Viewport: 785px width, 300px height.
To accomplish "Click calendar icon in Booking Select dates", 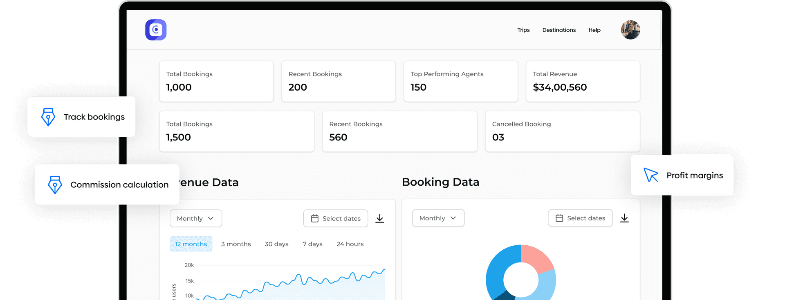I will pyautogui.click(x=559, y=218).
